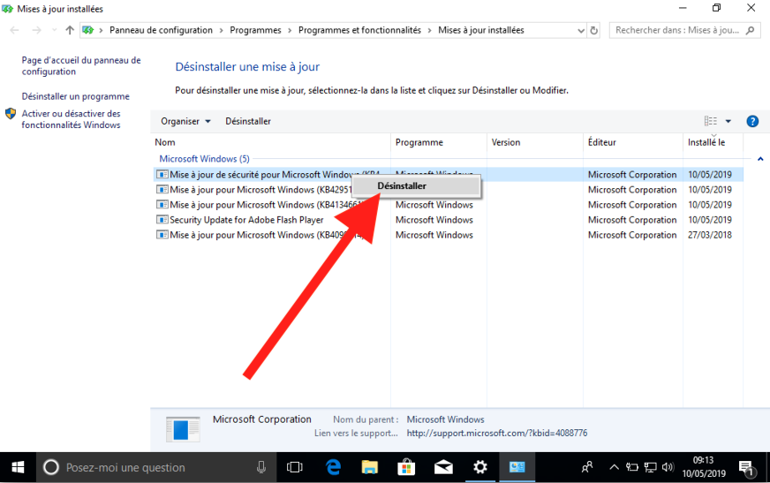Click the Cortana 'Posez-moi une question' box
The width and height of the screenshot is (770, 483).
(155, 467)
